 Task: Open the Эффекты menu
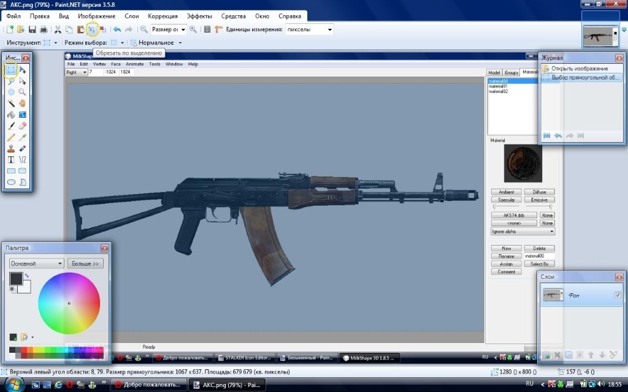pyautogui.click(x=199, y=16)
